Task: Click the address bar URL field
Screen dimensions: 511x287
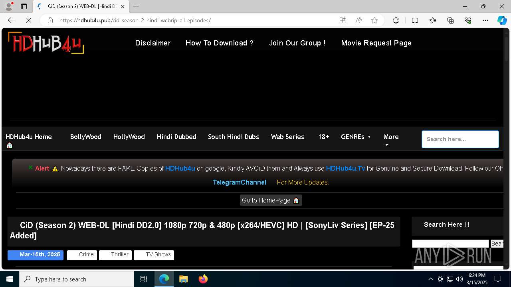Action: pyautogui.click(x=196, y=20)
